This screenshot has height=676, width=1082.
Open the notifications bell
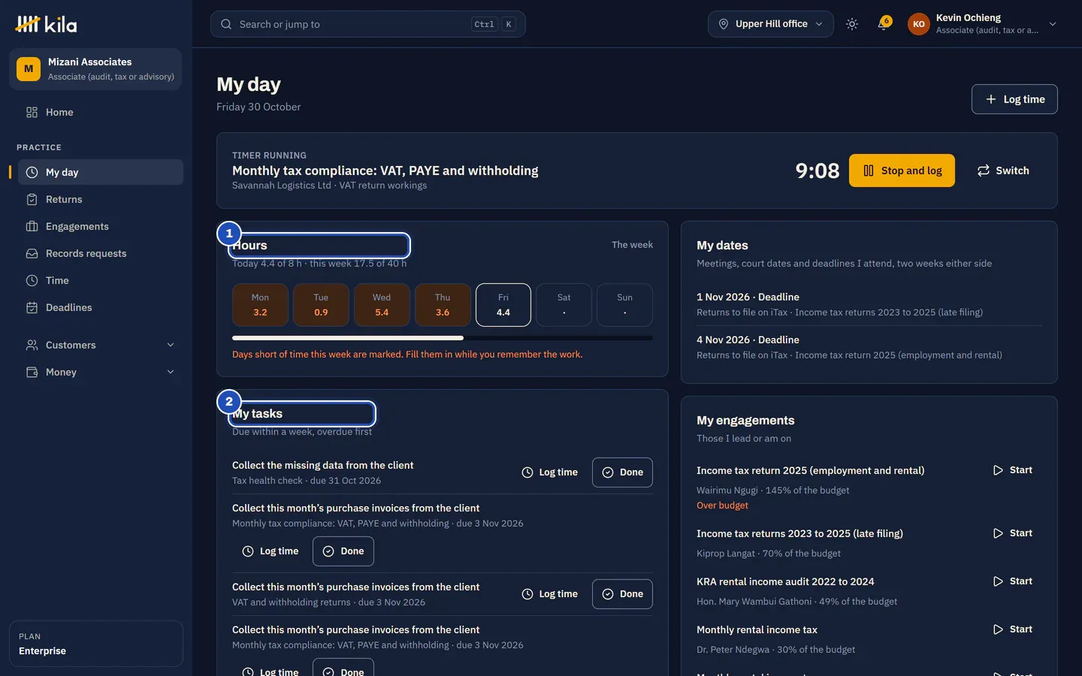click(884, 24)
